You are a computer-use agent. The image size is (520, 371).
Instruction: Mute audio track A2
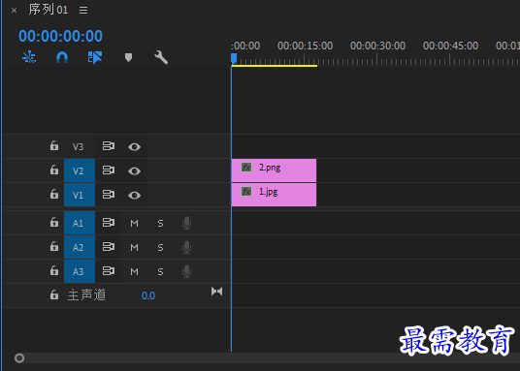pyautogui.click(x=134, y=247)
